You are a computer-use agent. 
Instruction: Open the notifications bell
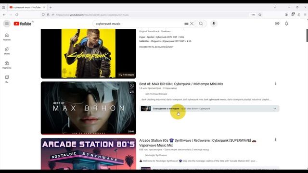[286, 24]
